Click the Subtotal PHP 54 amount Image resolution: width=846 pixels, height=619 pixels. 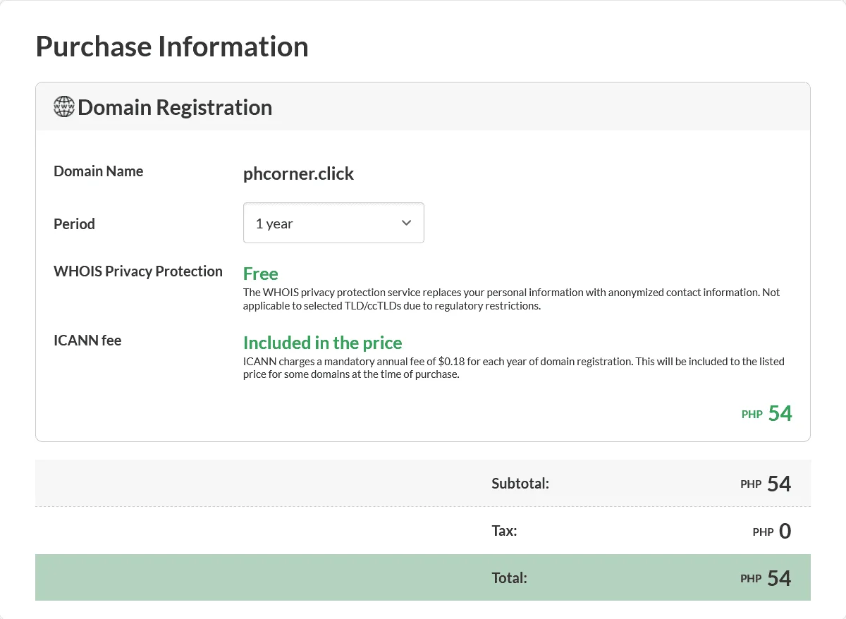click(766, 484)
